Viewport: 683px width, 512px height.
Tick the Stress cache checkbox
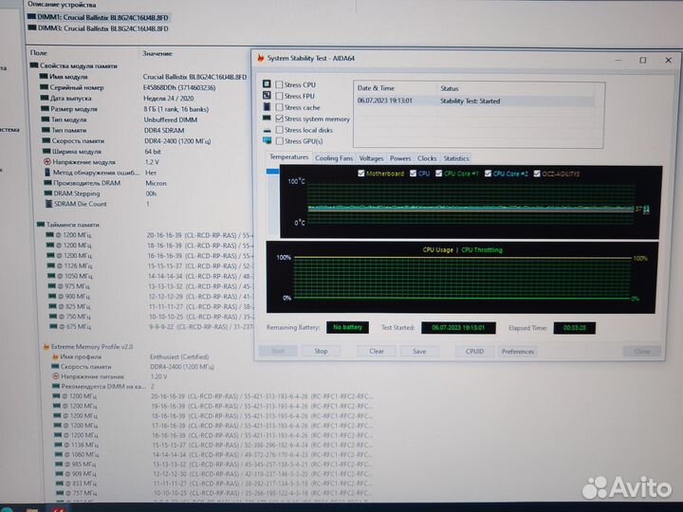pos(279,107)
